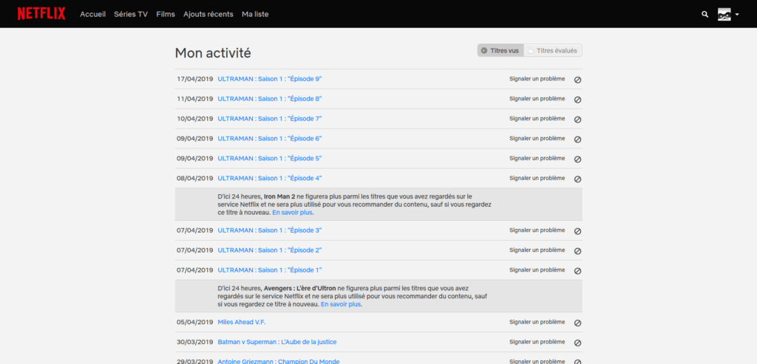Viewport: 757px width, 364px height.
Task: Hide Épisode 1 entry with circle-slash icon
Action: point(577,271)
